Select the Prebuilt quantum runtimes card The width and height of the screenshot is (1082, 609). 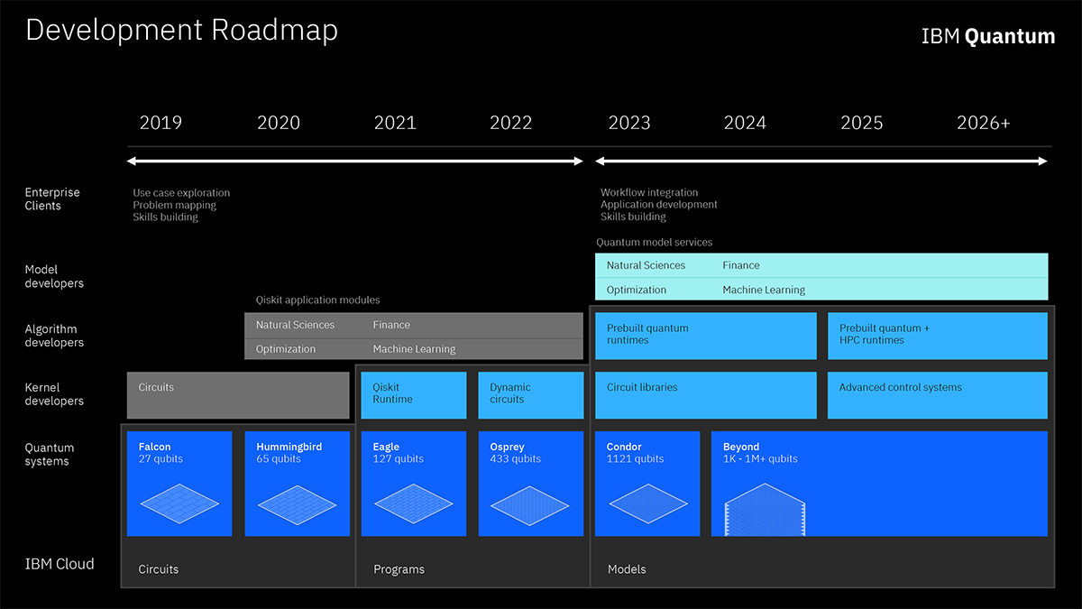(x=705, y=335)
